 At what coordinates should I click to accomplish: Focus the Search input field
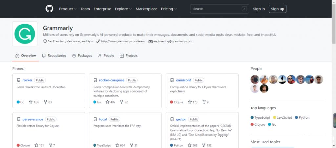(220, 9)
